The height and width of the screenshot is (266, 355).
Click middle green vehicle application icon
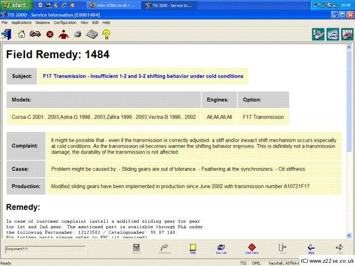click(333, 34)
